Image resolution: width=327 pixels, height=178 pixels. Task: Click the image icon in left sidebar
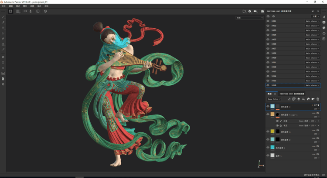coord(3,73)
